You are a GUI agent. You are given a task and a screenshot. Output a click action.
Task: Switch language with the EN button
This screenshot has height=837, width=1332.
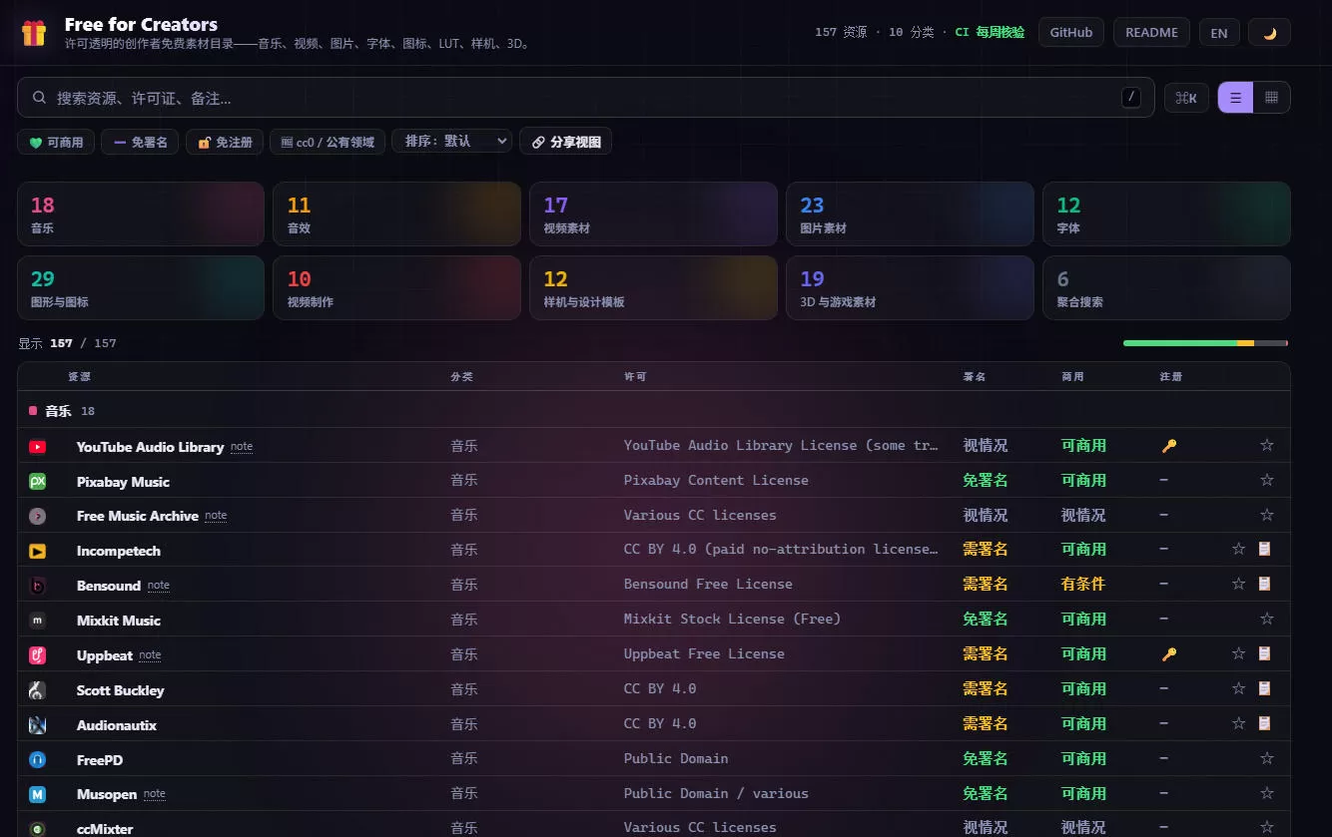click(x=1219, y=32)
